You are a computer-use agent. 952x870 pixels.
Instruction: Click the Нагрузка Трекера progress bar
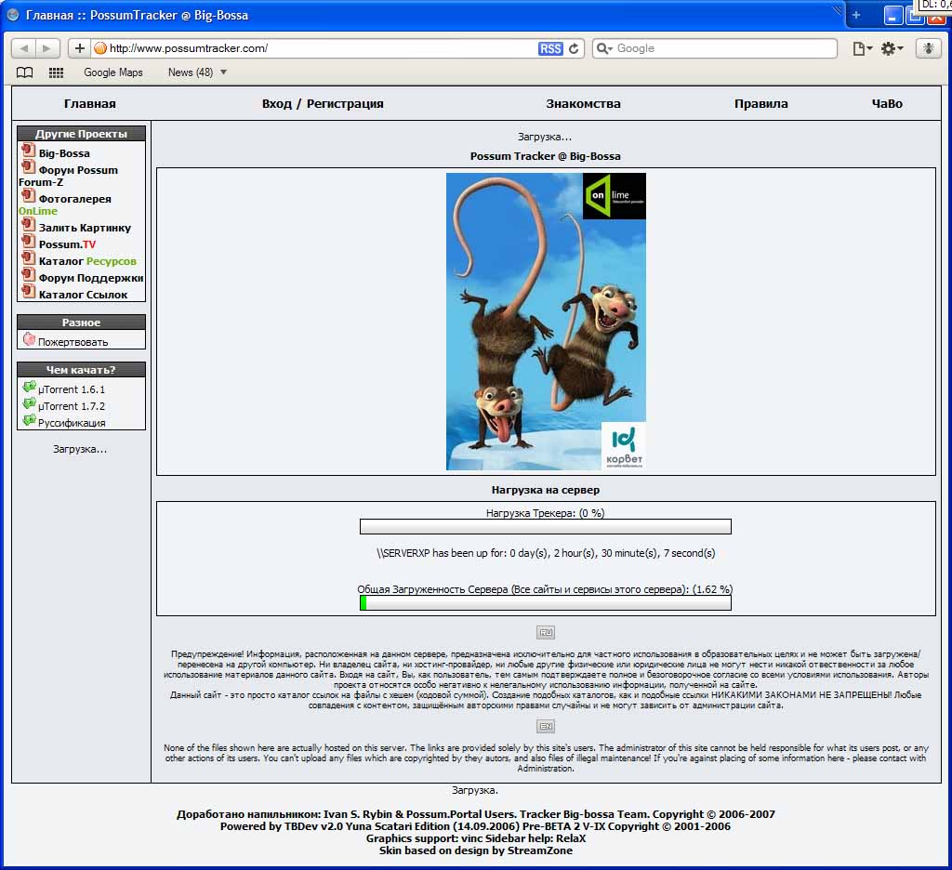click(x=545, y=526)
